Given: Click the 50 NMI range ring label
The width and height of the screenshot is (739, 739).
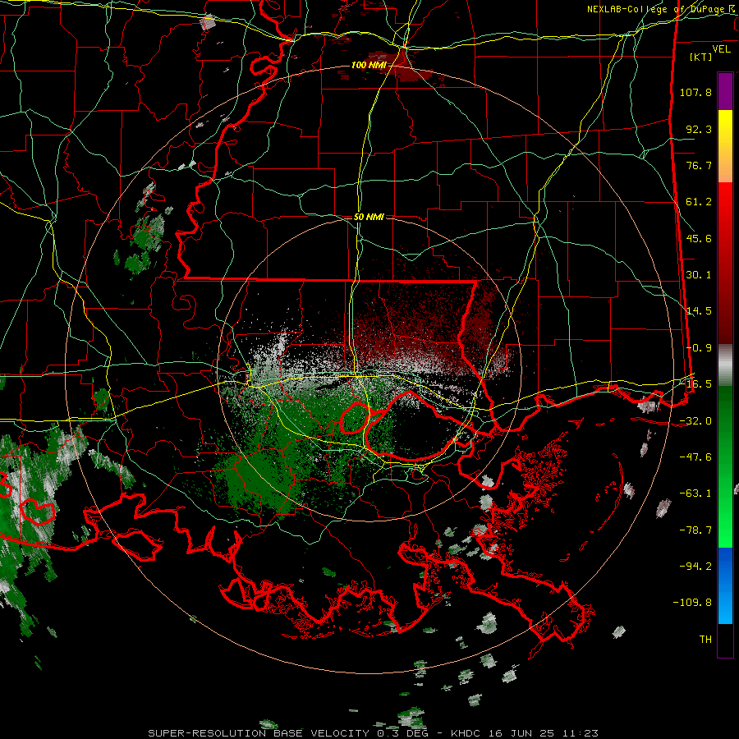Looking at the screenshot, I should (369, 217).
